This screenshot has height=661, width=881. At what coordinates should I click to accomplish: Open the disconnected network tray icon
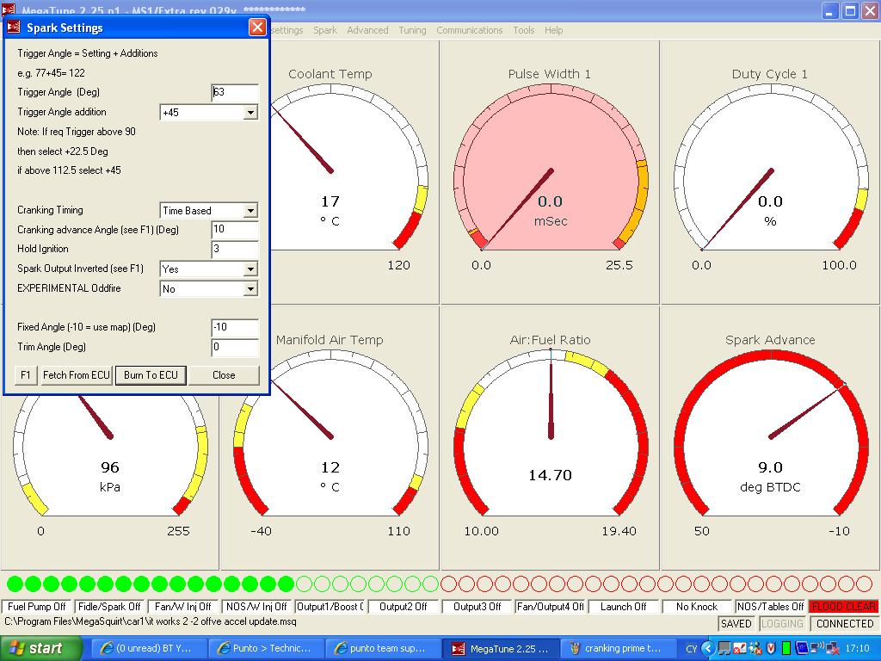[x=831, y=649]
